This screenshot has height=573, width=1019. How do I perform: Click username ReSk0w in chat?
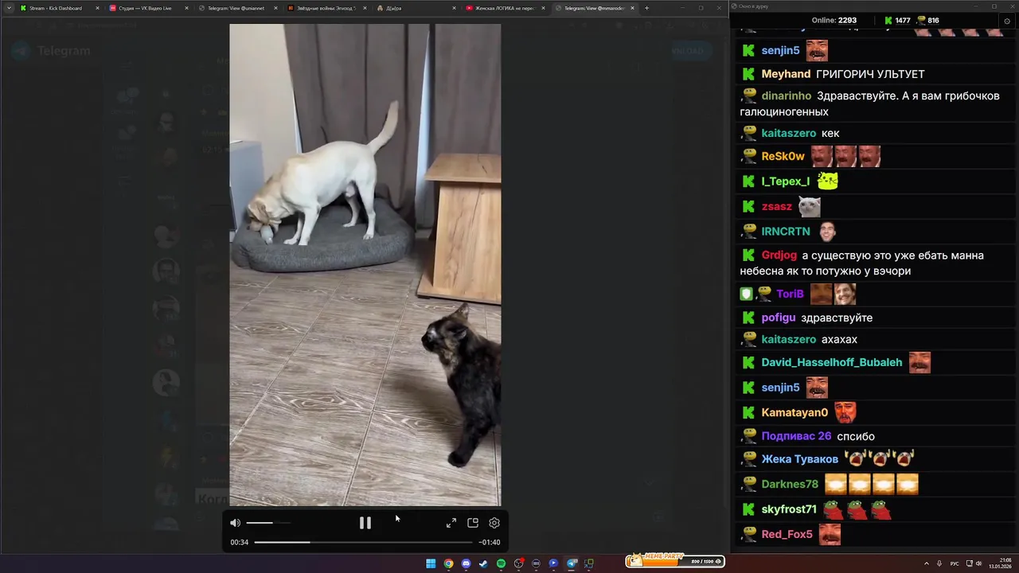tap(783, 156)
